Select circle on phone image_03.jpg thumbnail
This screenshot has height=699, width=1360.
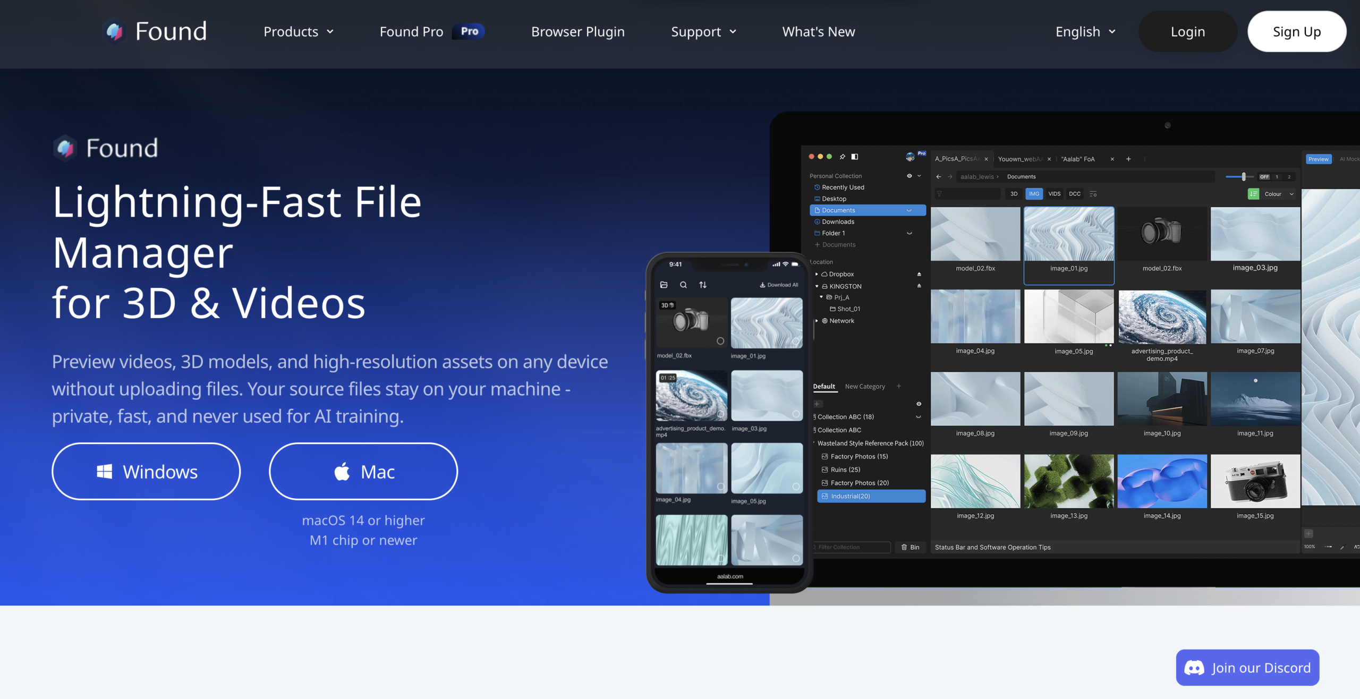coord(795,414)
